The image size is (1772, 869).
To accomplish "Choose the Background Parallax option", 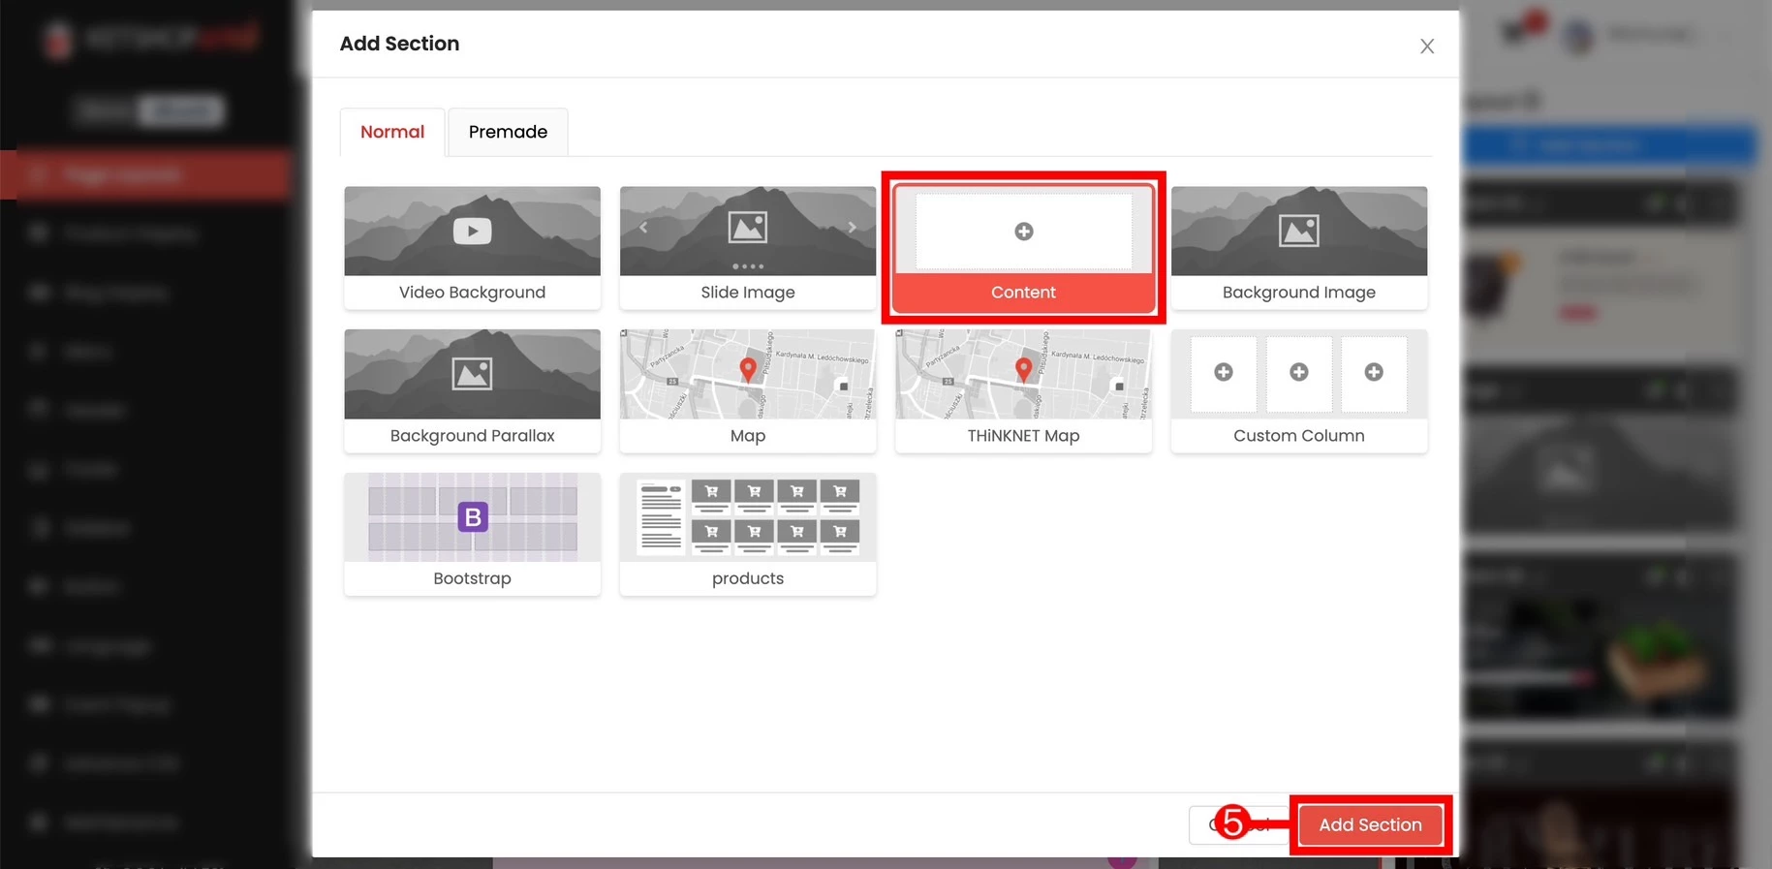I will 472,390.
